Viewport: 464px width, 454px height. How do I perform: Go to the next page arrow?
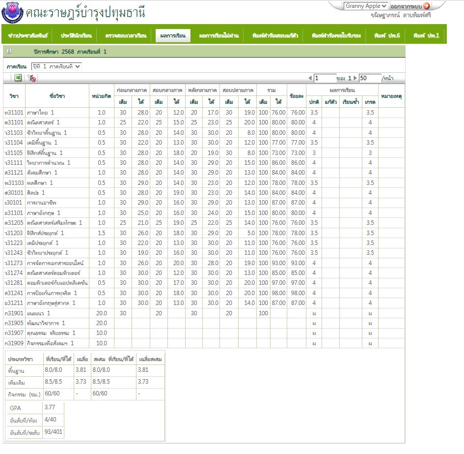tap(355, 78)
